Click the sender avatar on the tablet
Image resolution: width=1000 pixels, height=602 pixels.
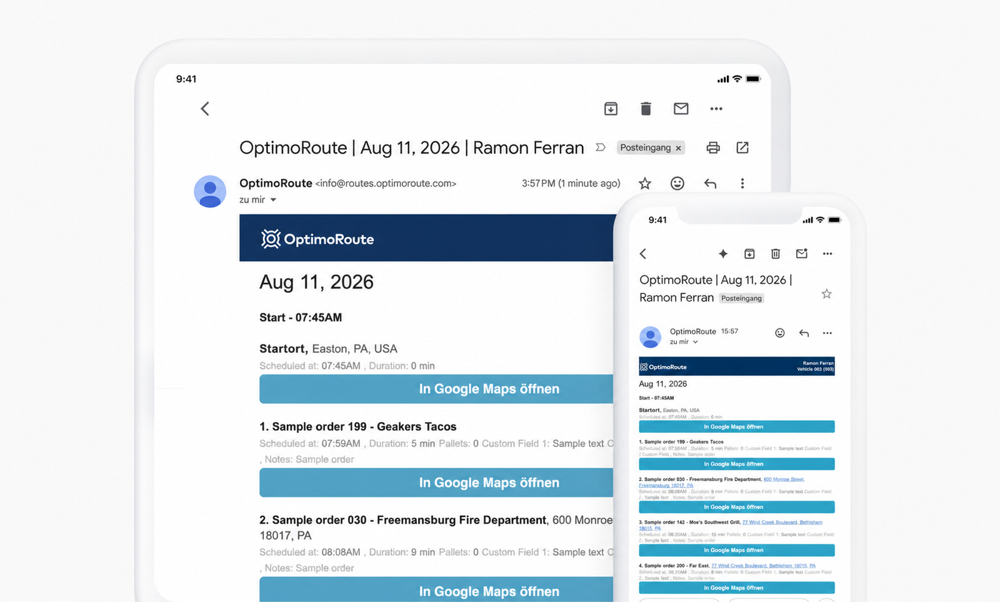click(x=210, y=191)
